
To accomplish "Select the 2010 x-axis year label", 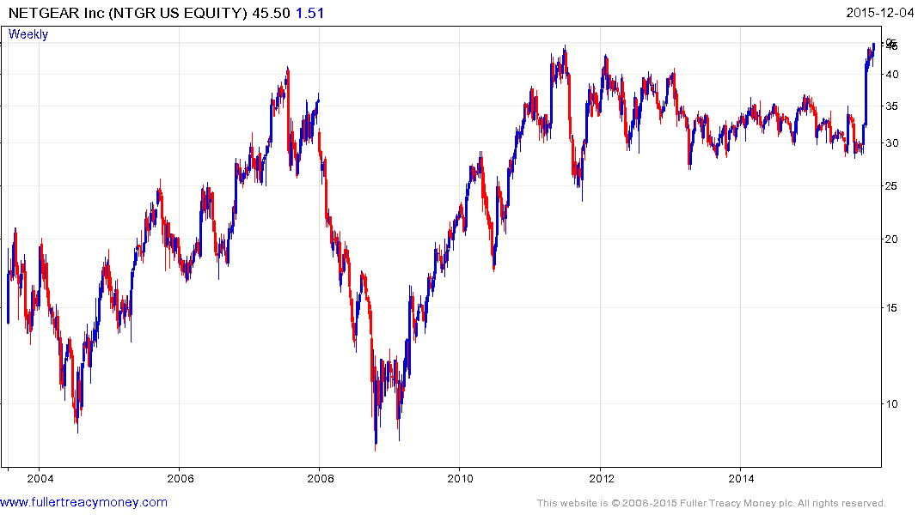I will (460, 478).
